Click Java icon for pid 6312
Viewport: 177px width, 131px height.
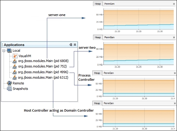pos(15,77)
